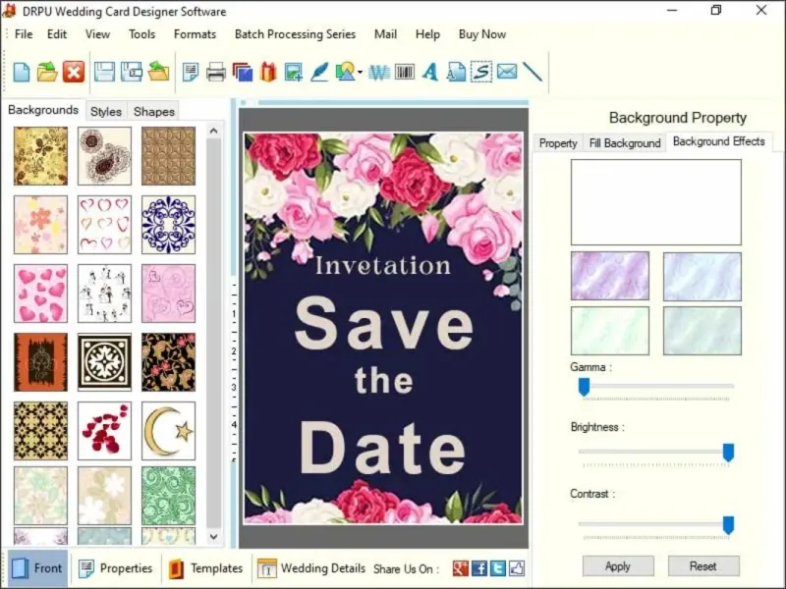Open the dropdown arrow beside shapes icon
This screenshot has width=786, height=589.
pyautogui.click(x=361, y=73)
